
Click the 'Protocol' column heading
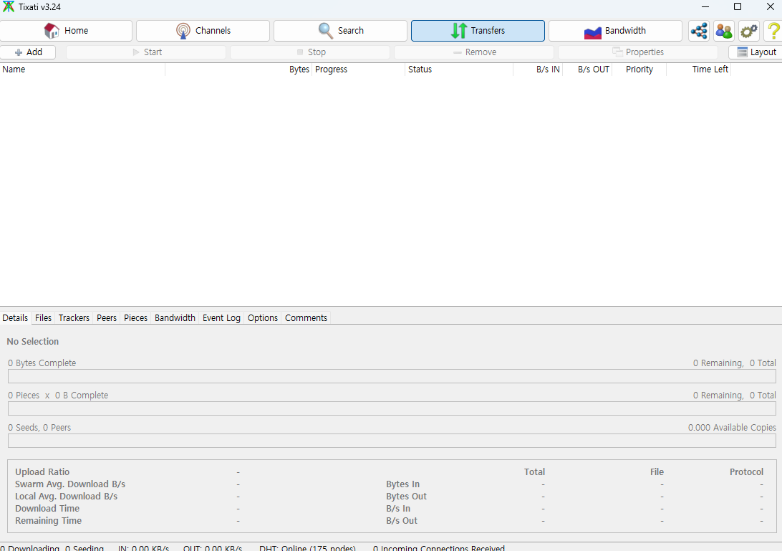coord(747,471)
